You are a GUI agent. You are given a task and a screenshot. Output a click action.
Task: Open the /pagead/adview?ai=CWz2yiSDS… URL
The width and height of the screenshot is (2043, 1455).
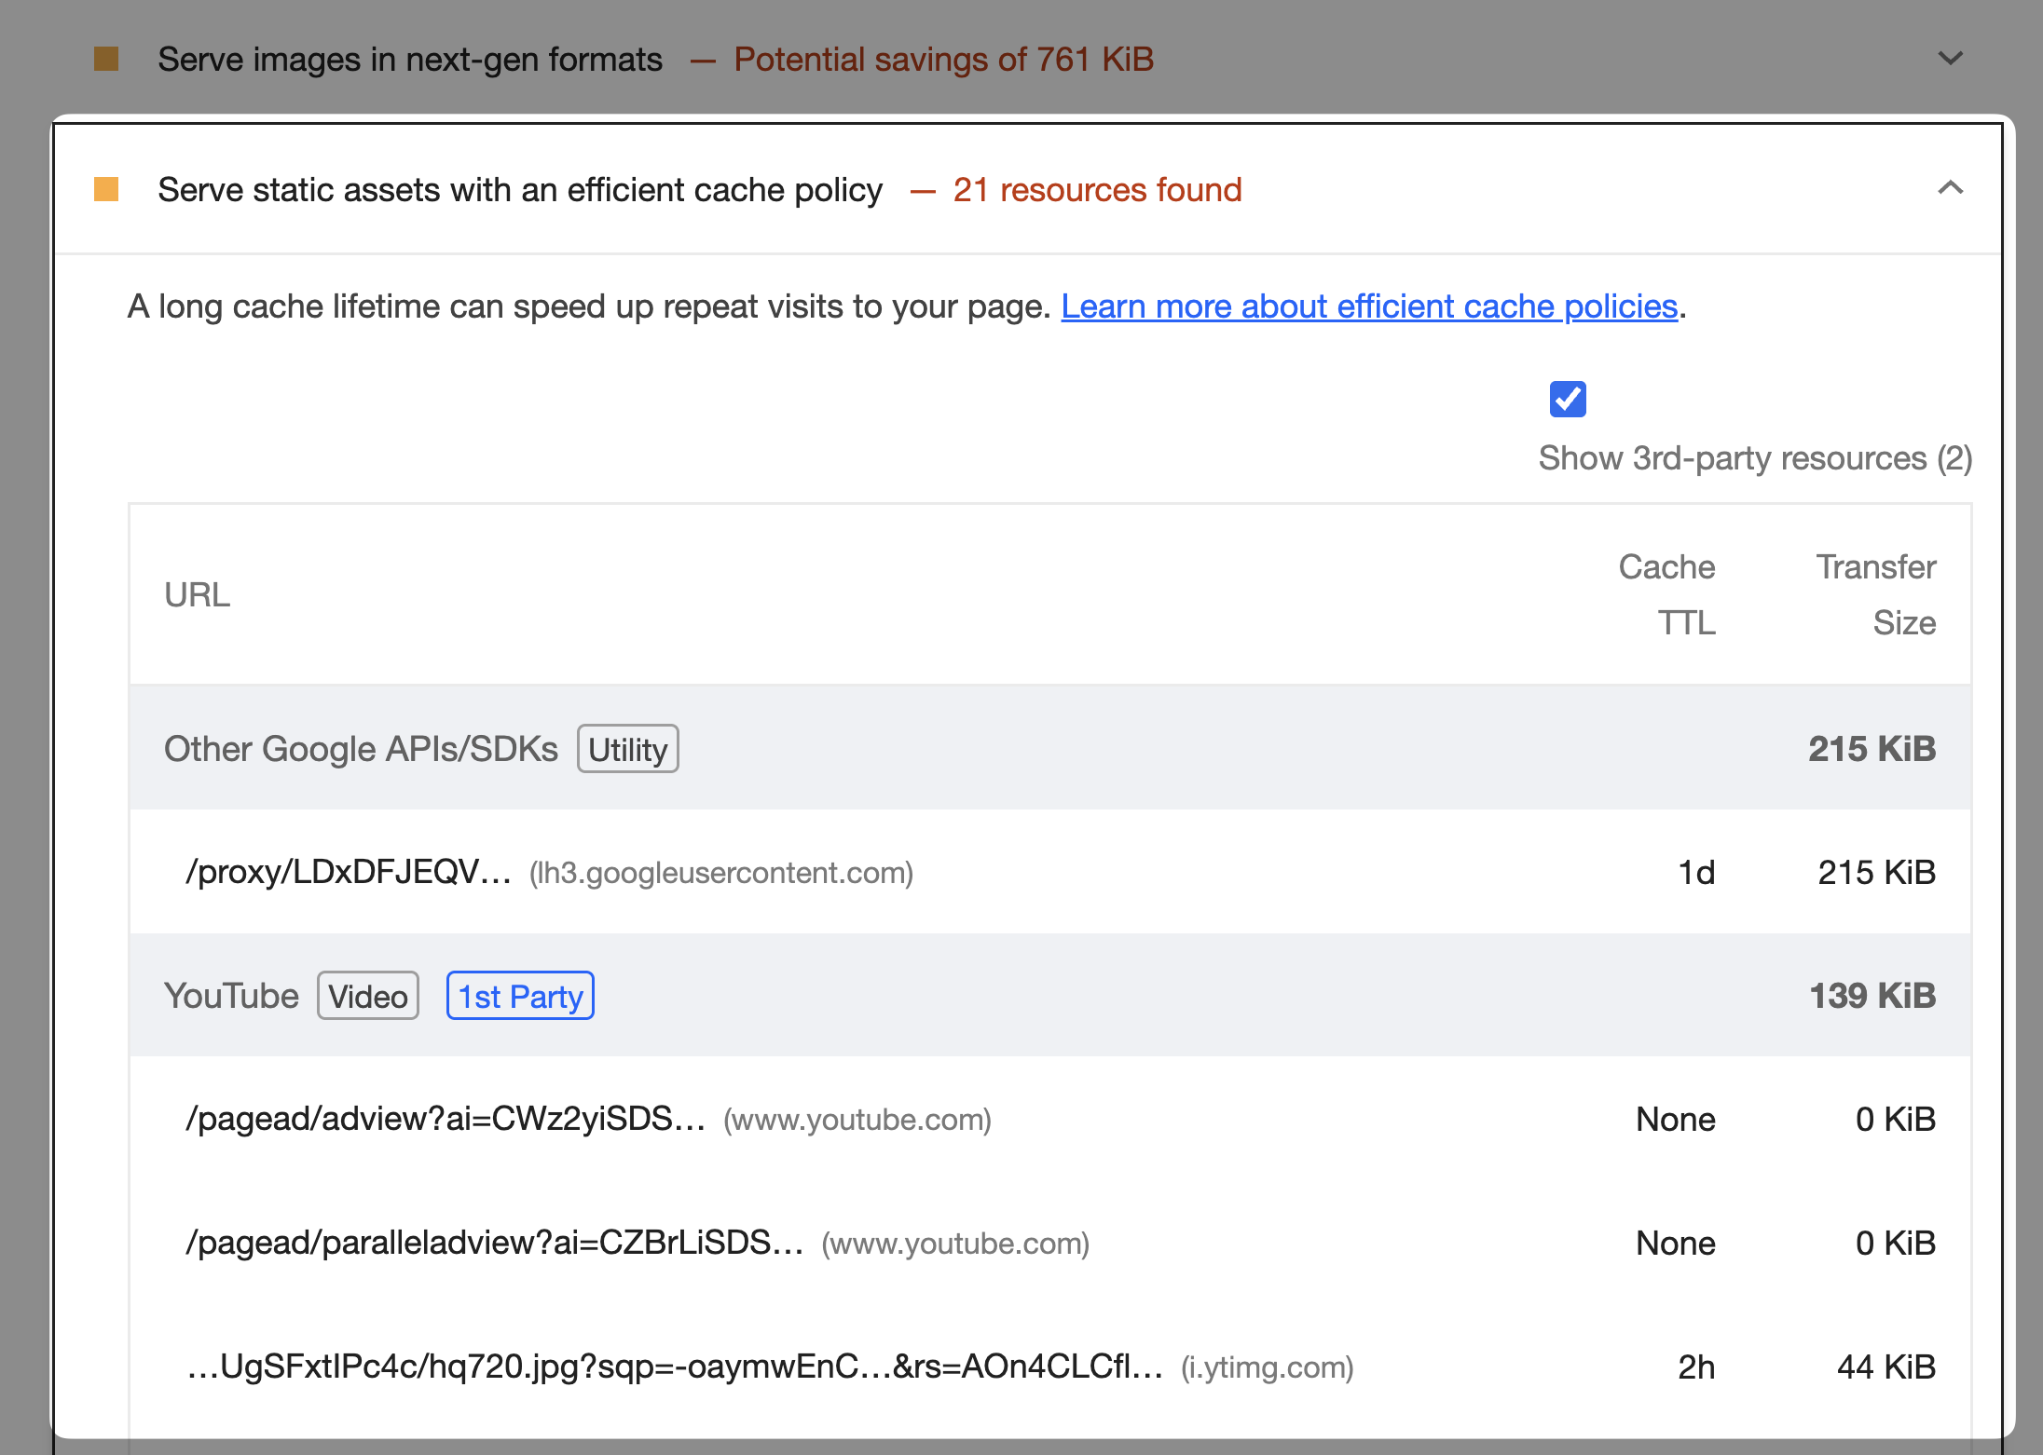coord(446,1119)
